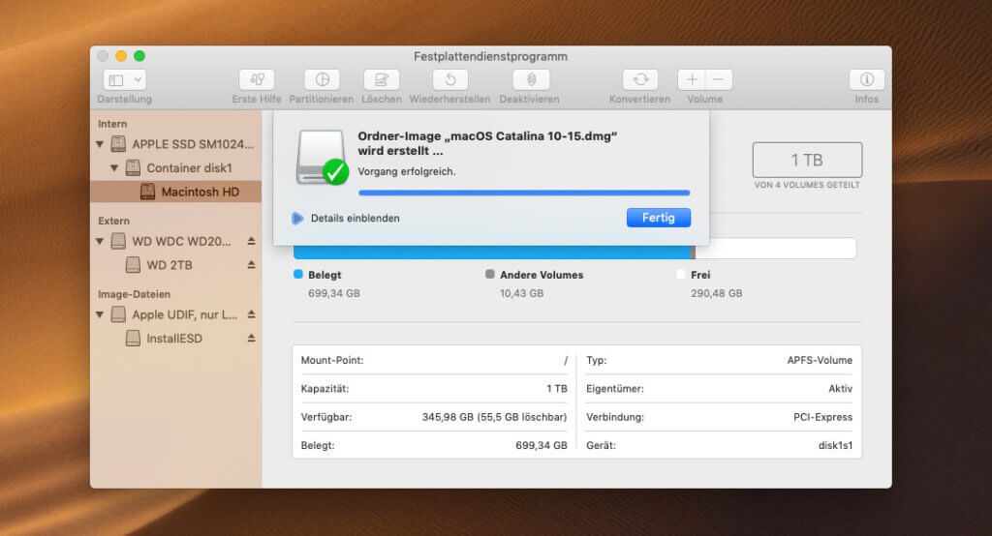Click the APPLE SSD drive icon

(x=118, y=144)
